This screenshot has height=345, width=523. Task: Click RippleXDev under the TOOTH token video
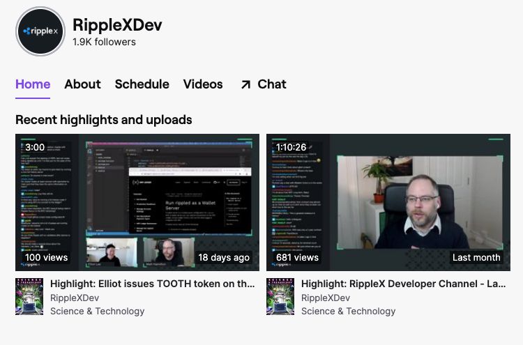pos(75,298)
